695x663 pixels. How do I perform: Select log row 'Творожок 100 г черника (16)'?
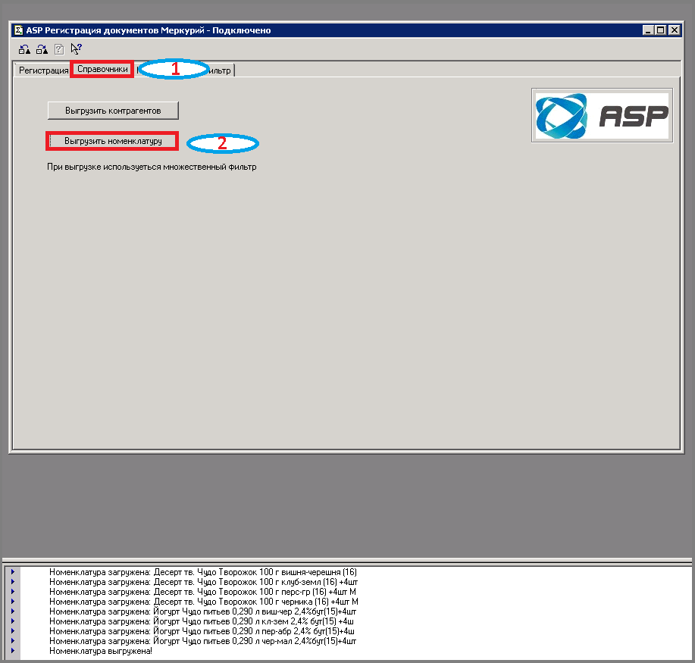[x=204, y=602]
